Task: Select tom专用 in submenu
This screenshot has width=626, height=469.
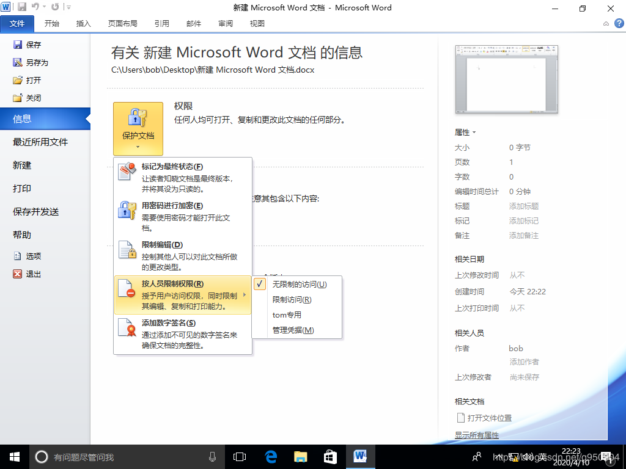Action: [x=296, y=314]
